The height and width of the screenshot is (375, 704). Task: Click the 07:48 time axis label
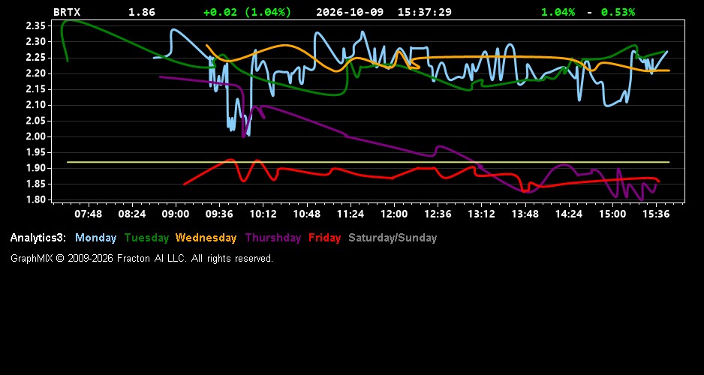[88, 214]
